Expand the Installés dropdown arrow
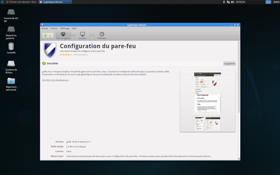Image resolution: width=280 pixels, height=175 pixels. (x=92, y=35)
